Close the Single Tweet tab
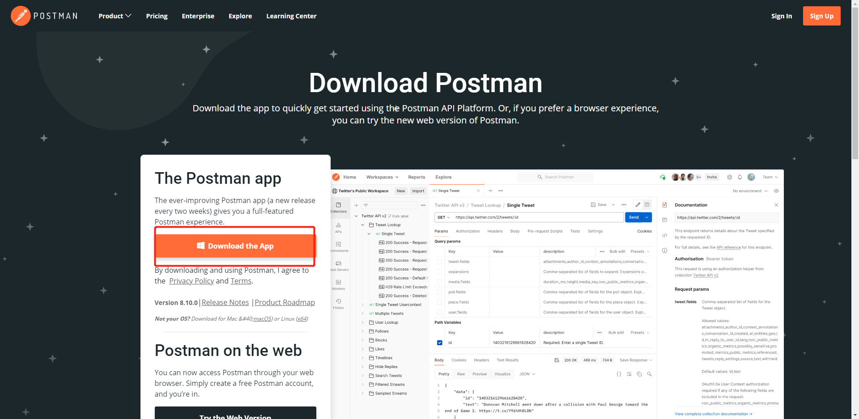This screenshot has height=419, width=859. tap(478, 191)
